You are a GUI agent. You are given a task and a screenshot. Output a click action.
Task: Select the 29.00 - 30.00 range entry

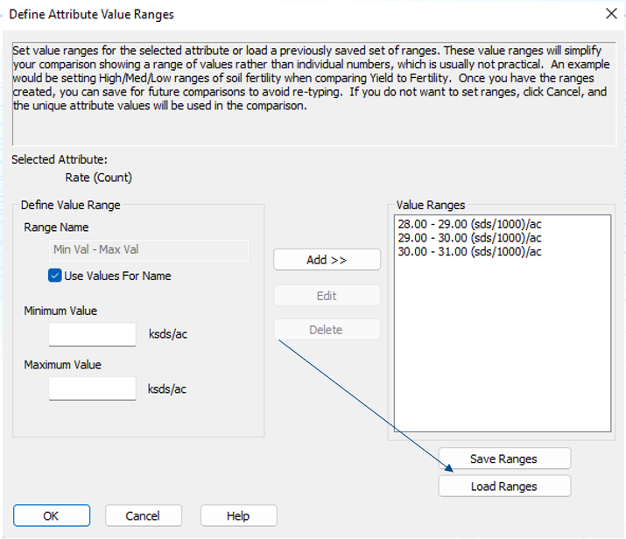(x=469, y=238)
